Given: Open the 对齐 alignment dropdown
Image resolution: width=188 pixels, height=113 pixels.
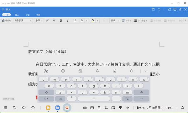Looking at the screenshot, I should 127,20.
